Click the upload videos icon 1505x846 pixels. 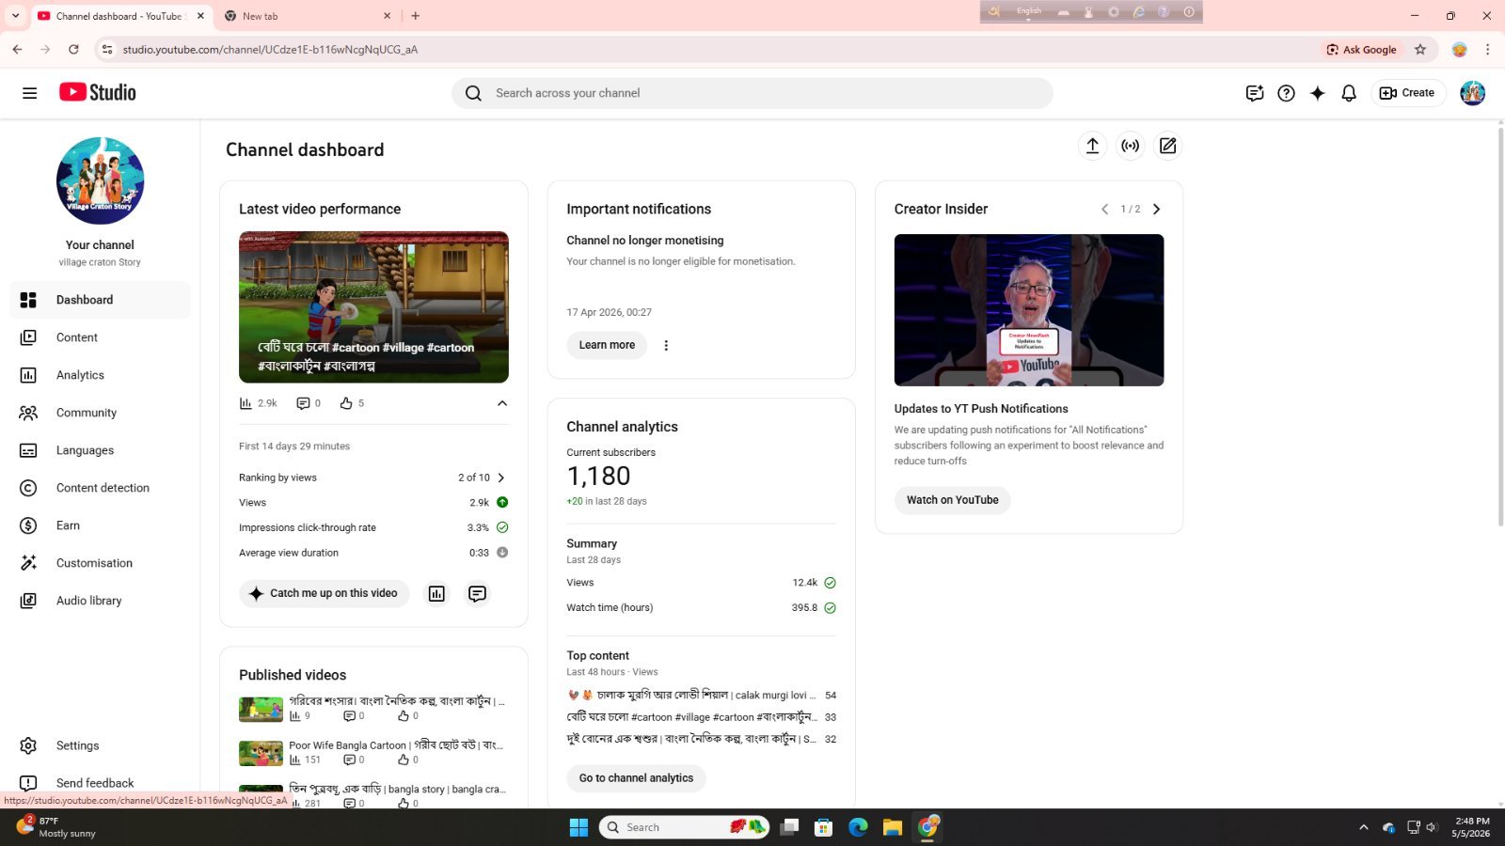click(x=1092, y=146)
